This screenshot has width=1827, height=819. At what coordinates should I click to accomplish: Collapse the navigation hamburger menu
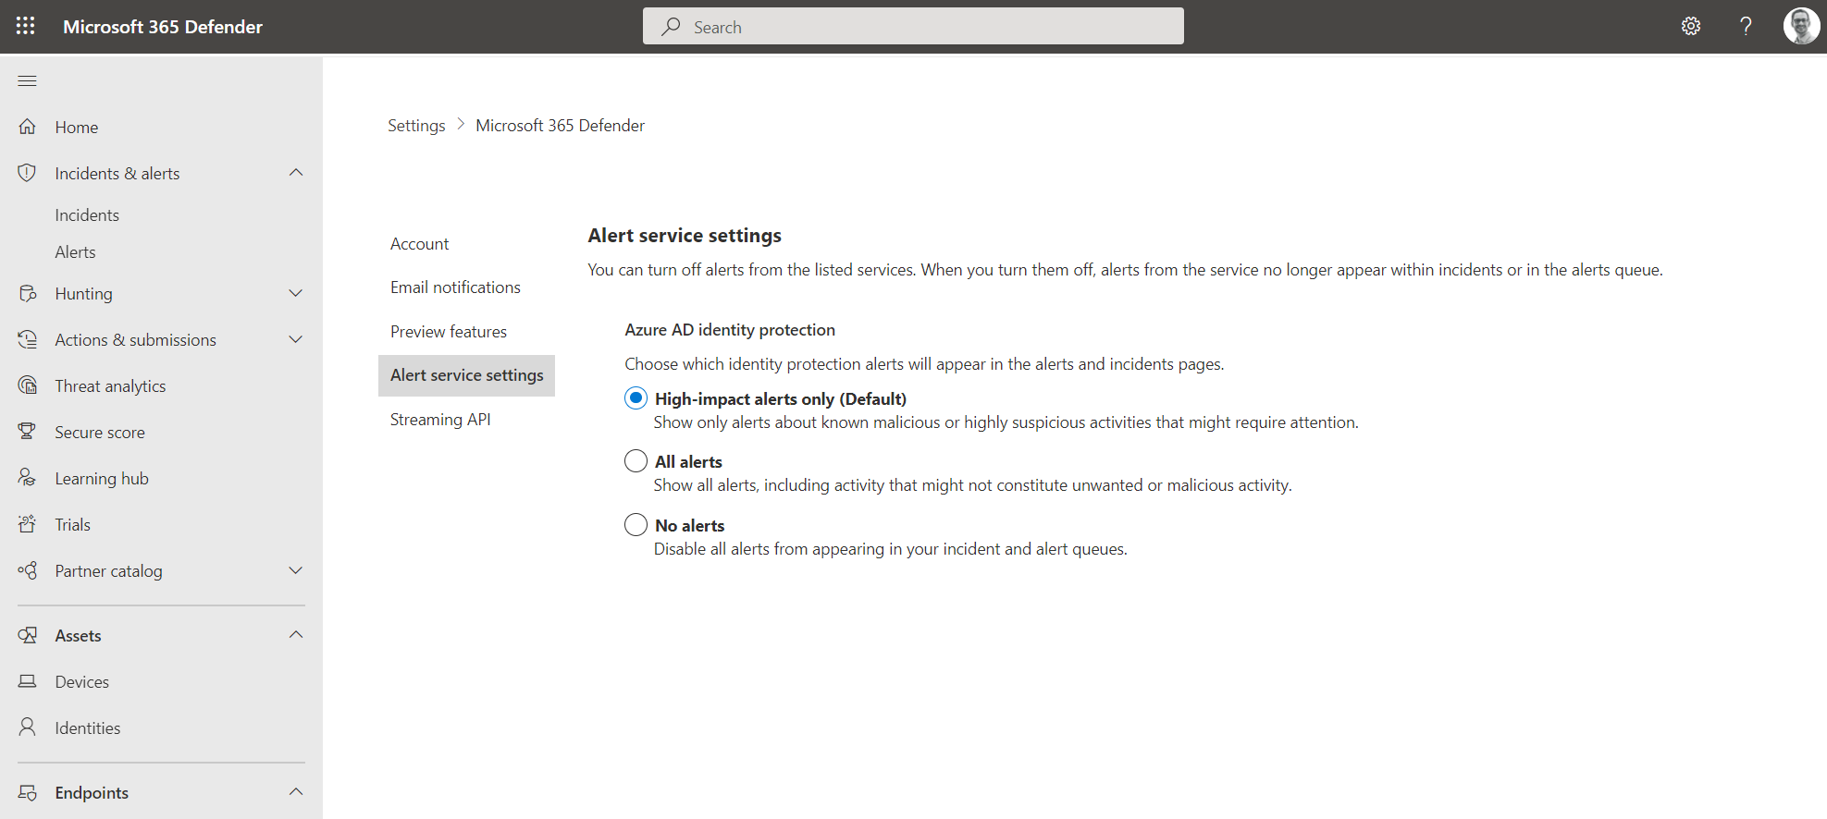pos(28,80)
